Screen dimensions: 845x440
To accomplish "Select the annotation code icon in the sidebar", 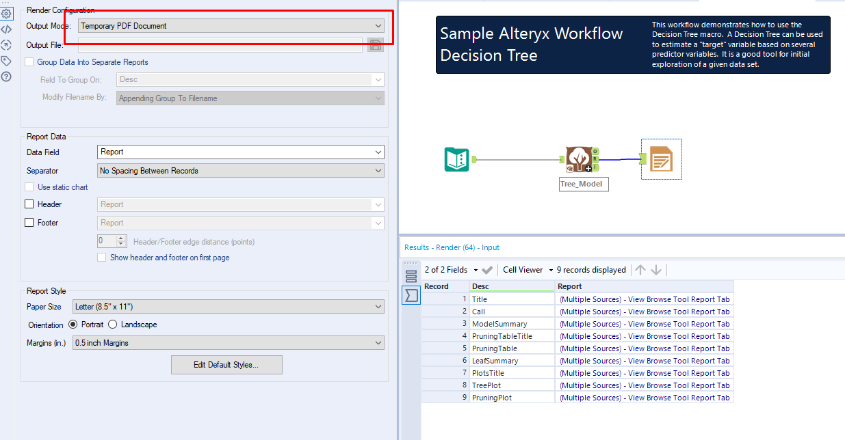I will tap(7, 29).
